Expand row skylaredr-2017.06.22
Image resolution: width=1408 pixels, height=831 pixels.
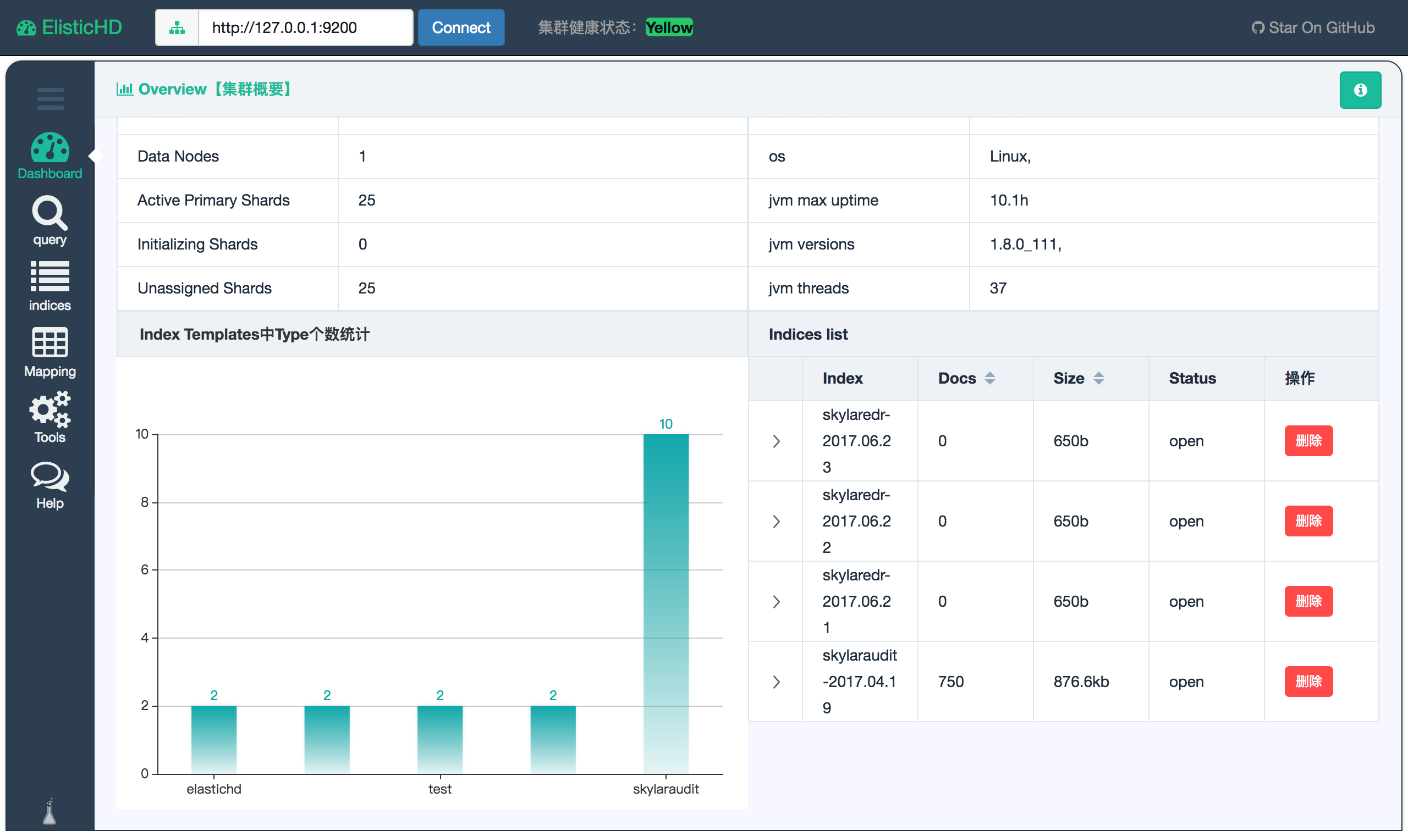tap(776, 522)
